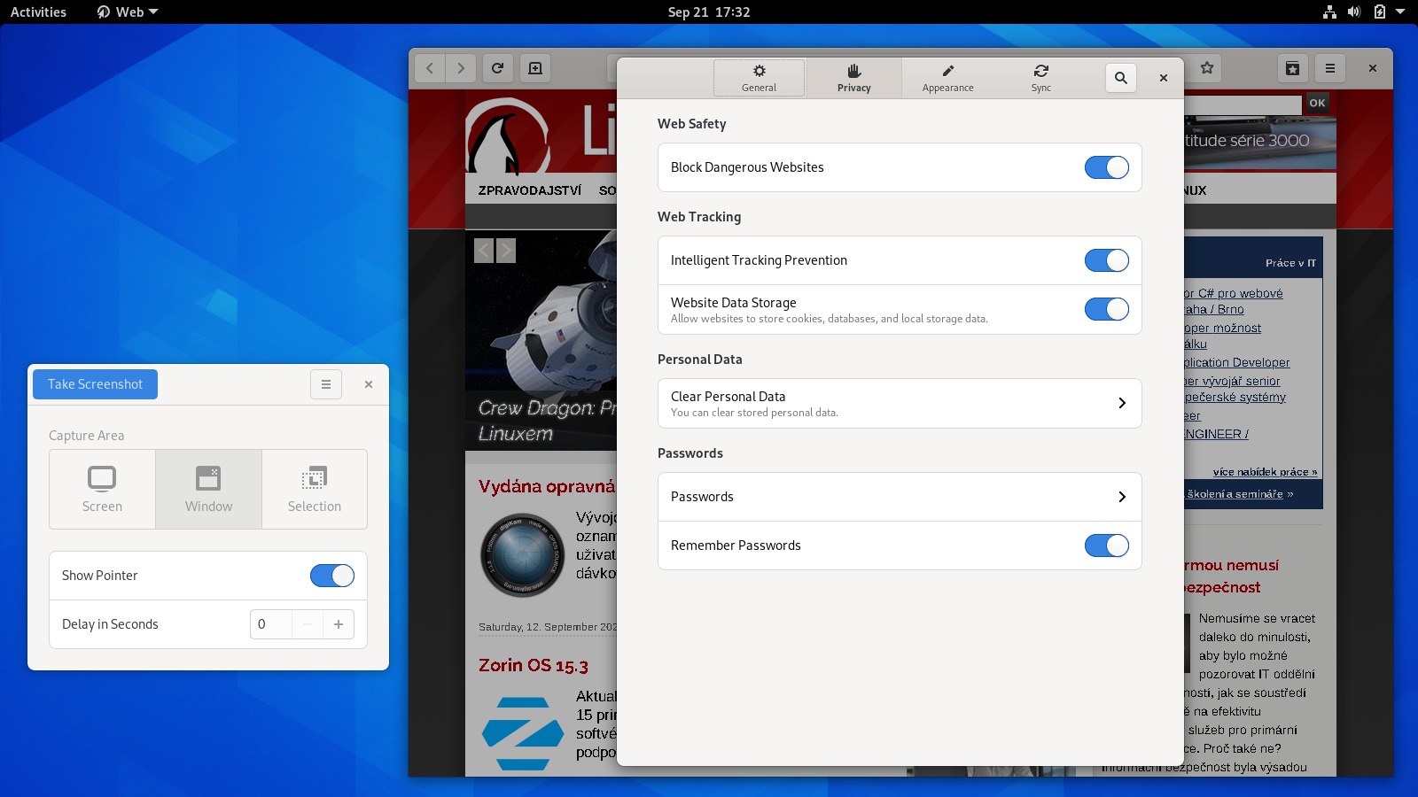Toggle Intelligent Tracking Prevention
Viewport: 1418px width, 797px height.
[1106, 260]
